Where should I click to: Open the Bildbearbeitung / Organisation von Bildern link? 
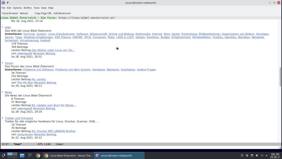tap(227, 34)
